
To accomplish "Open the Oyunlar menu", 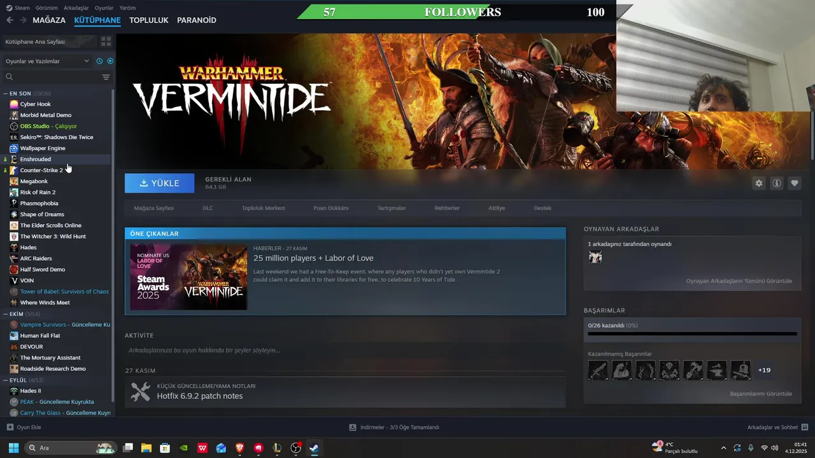I will click(x=104, y=8).
